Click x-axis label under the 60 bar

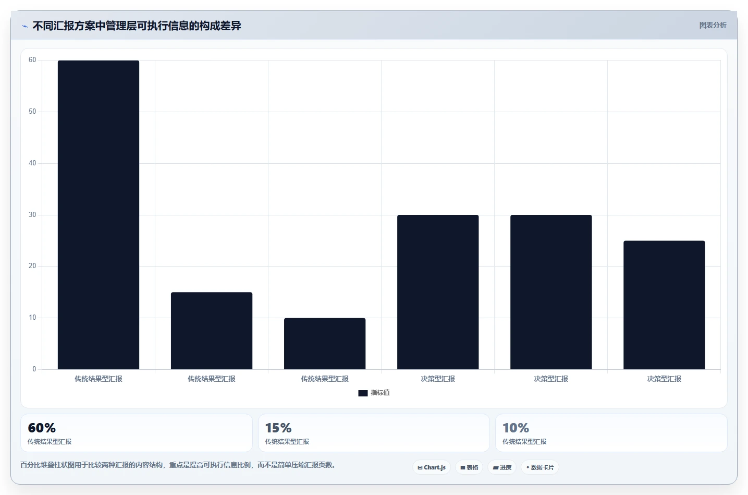[x=99, y=379]
